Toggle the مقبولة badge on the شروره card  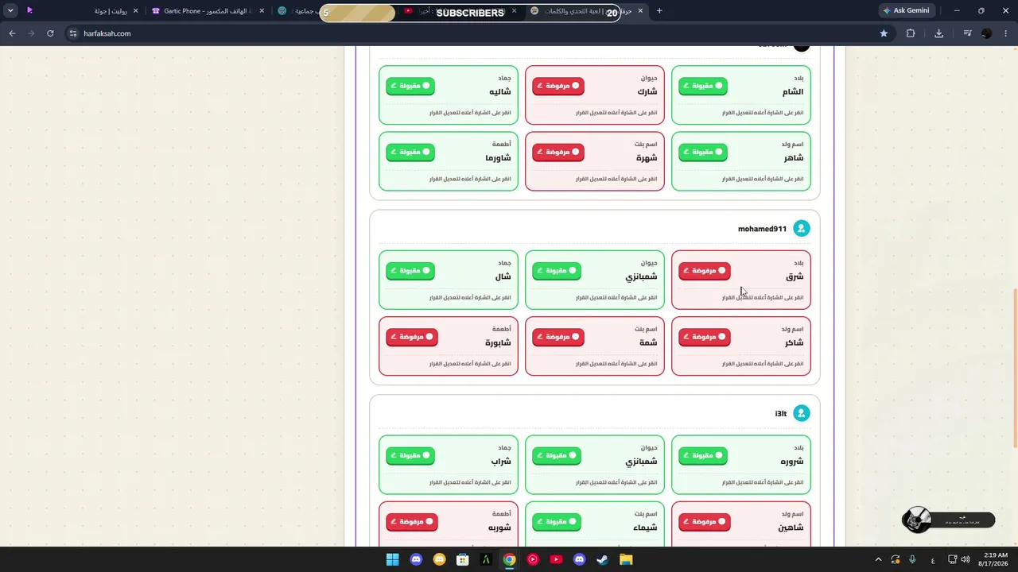point(702,456)
